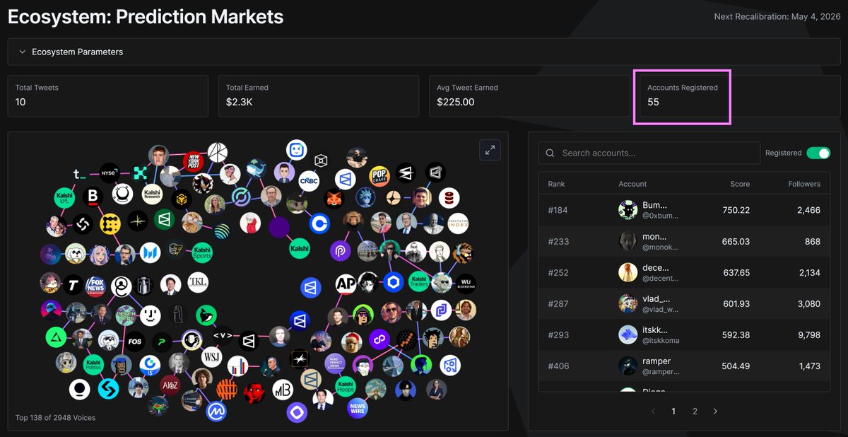This screenshot has height=437, width=848.
Task: Expand the network graph to fullscreen
Action: coord(490,149)
